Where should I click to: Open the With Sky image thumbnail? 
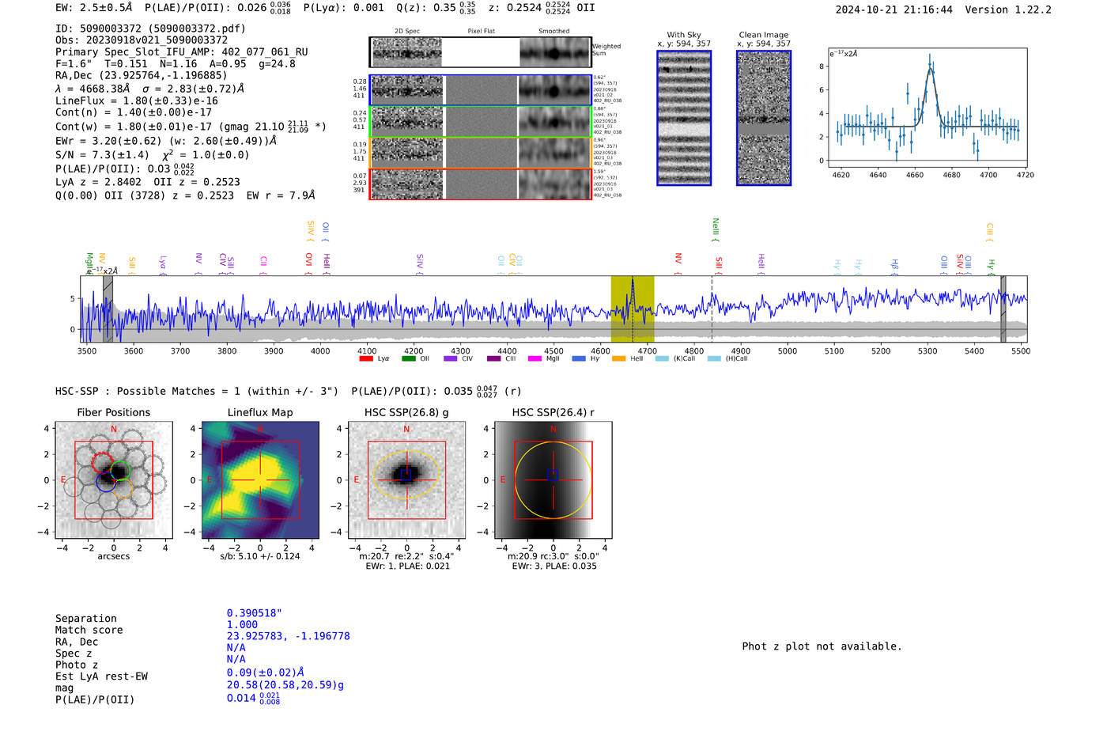click(684, 118)
